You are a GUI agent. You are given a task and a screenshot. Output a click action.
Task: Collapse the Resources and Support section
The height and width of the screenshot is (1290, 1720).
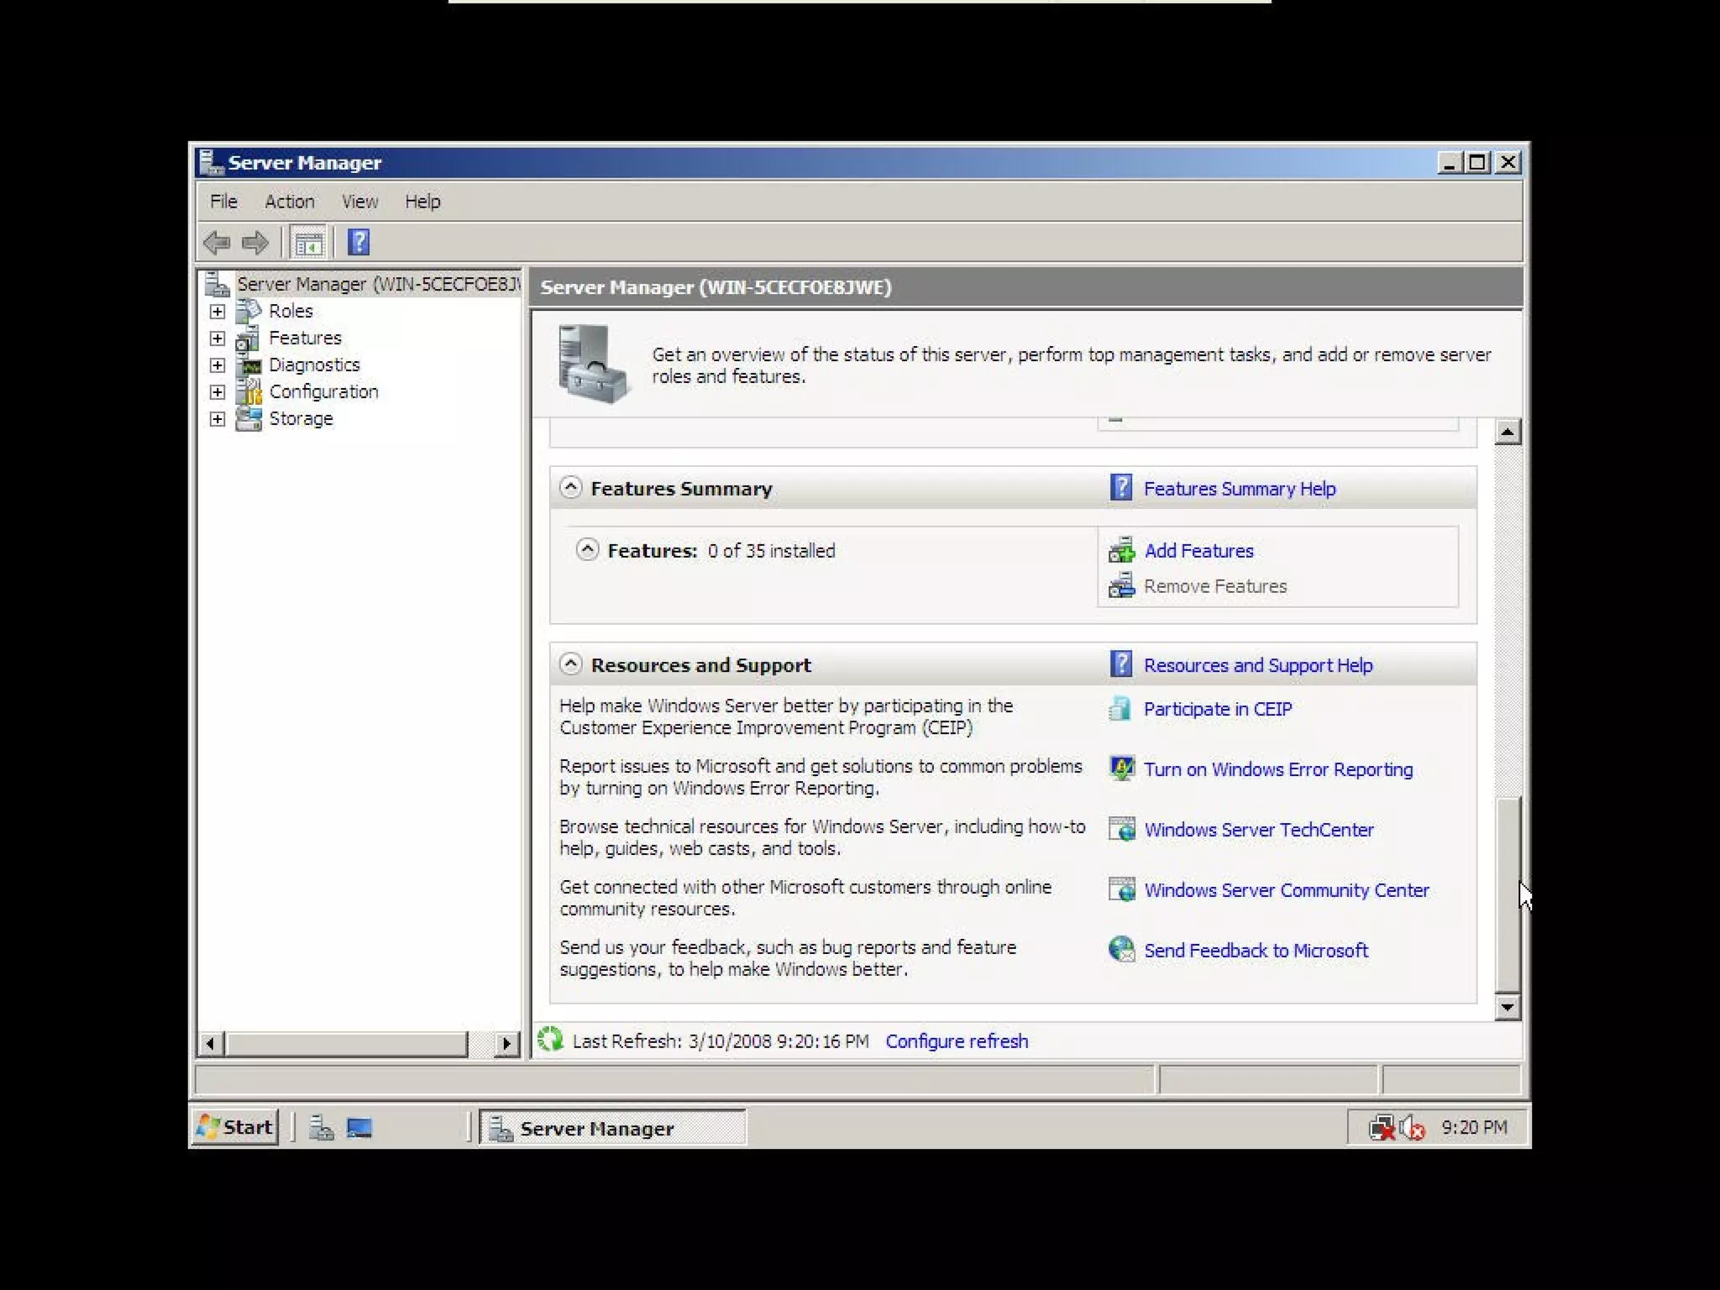[x=571, y=664]
